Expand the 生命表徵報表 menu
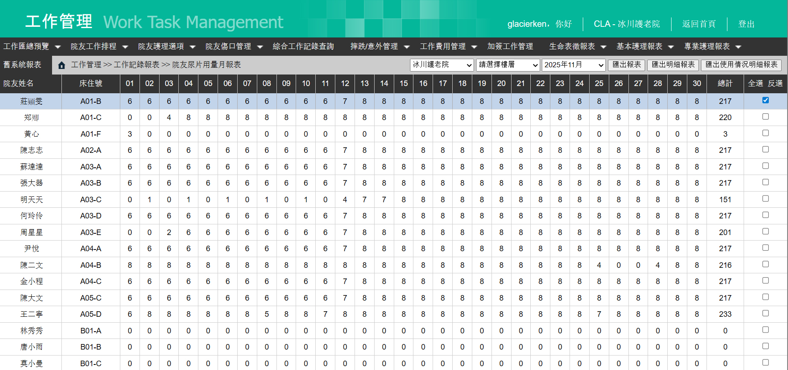The height and width of the screenshot is (370, 788). pos(577,46)
